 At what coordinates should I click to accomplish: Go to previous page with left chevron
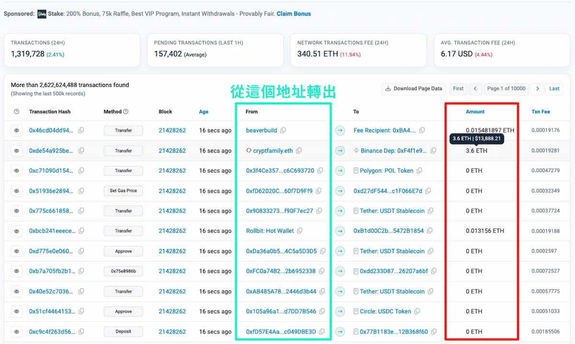(475, 89)
